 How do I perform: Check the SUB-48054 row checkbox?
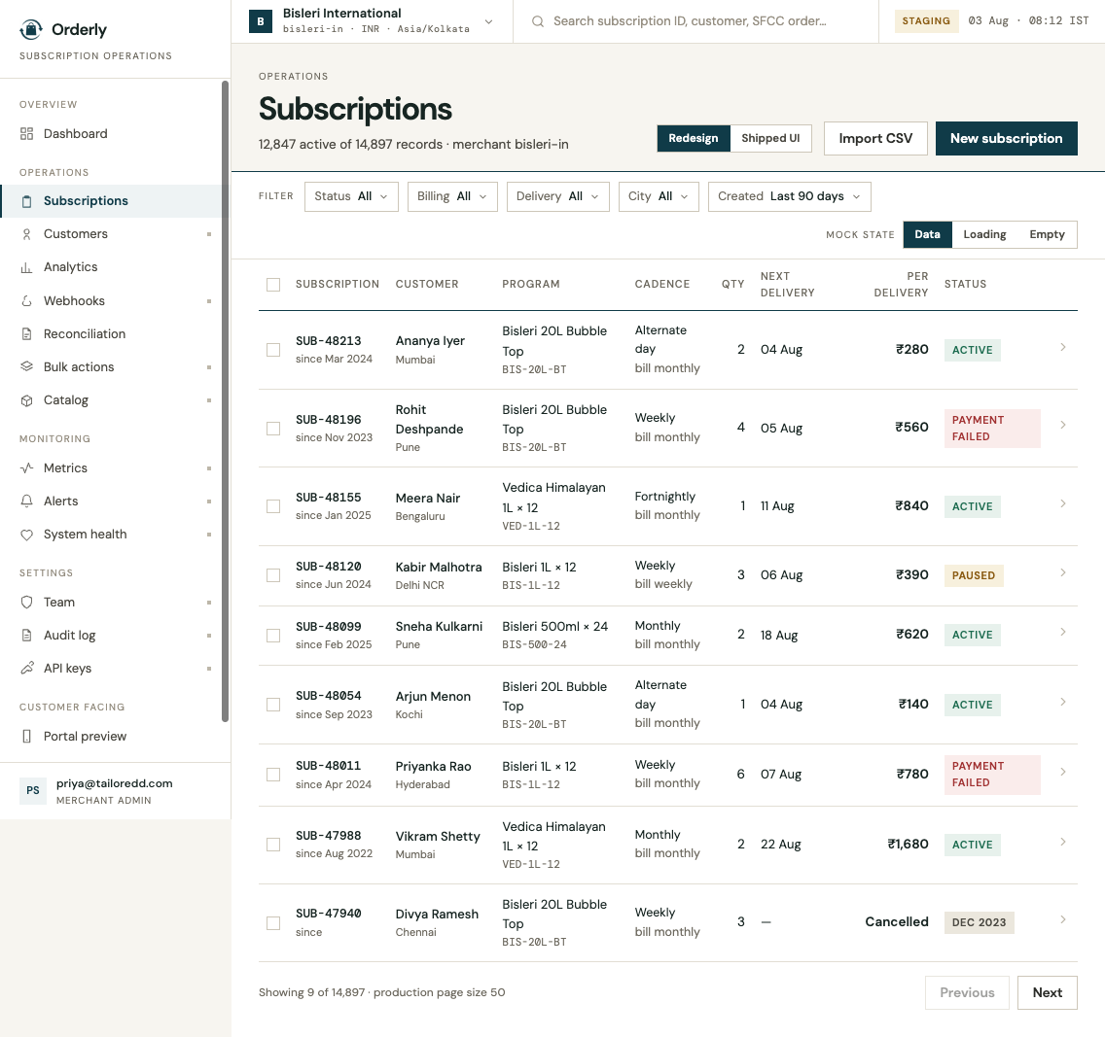pyautogui.click(x=273, y=705)
